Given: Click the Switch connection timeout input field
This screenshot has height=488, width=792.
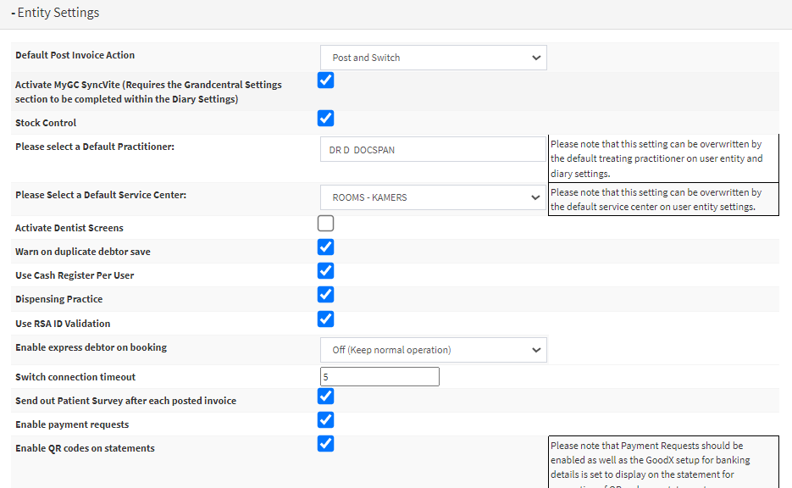Looking at the screenshot, I should [x=379, y=377].
